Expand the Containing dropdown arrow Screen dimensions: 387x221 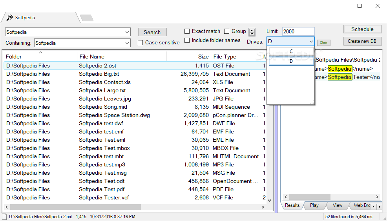127,43
